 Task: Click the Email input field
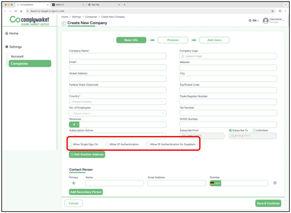coord(118,68)
